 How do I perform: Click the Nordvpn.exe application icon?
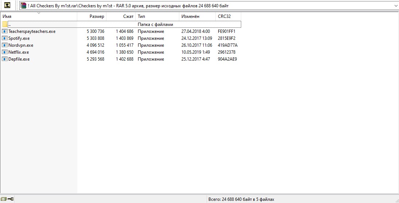point(5,45)
